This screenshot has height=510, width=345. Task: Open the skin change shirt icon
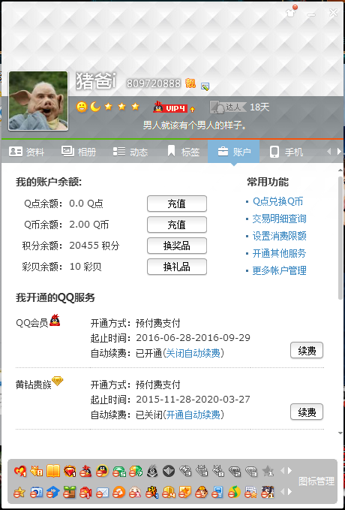pyautogui.click(x=291, y=12)
